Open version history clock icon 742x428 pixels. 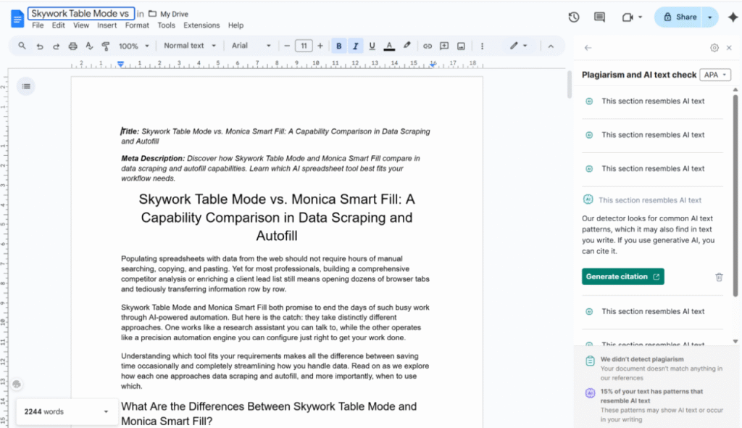tap(574, 17)
